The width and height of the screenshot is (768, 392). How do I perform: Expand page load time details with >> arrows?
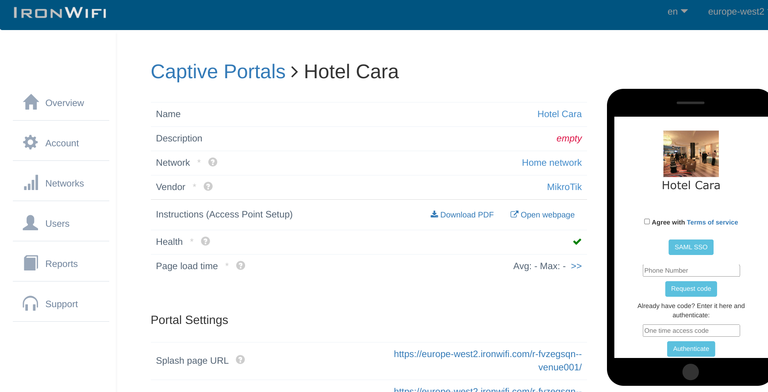[576, 266]
